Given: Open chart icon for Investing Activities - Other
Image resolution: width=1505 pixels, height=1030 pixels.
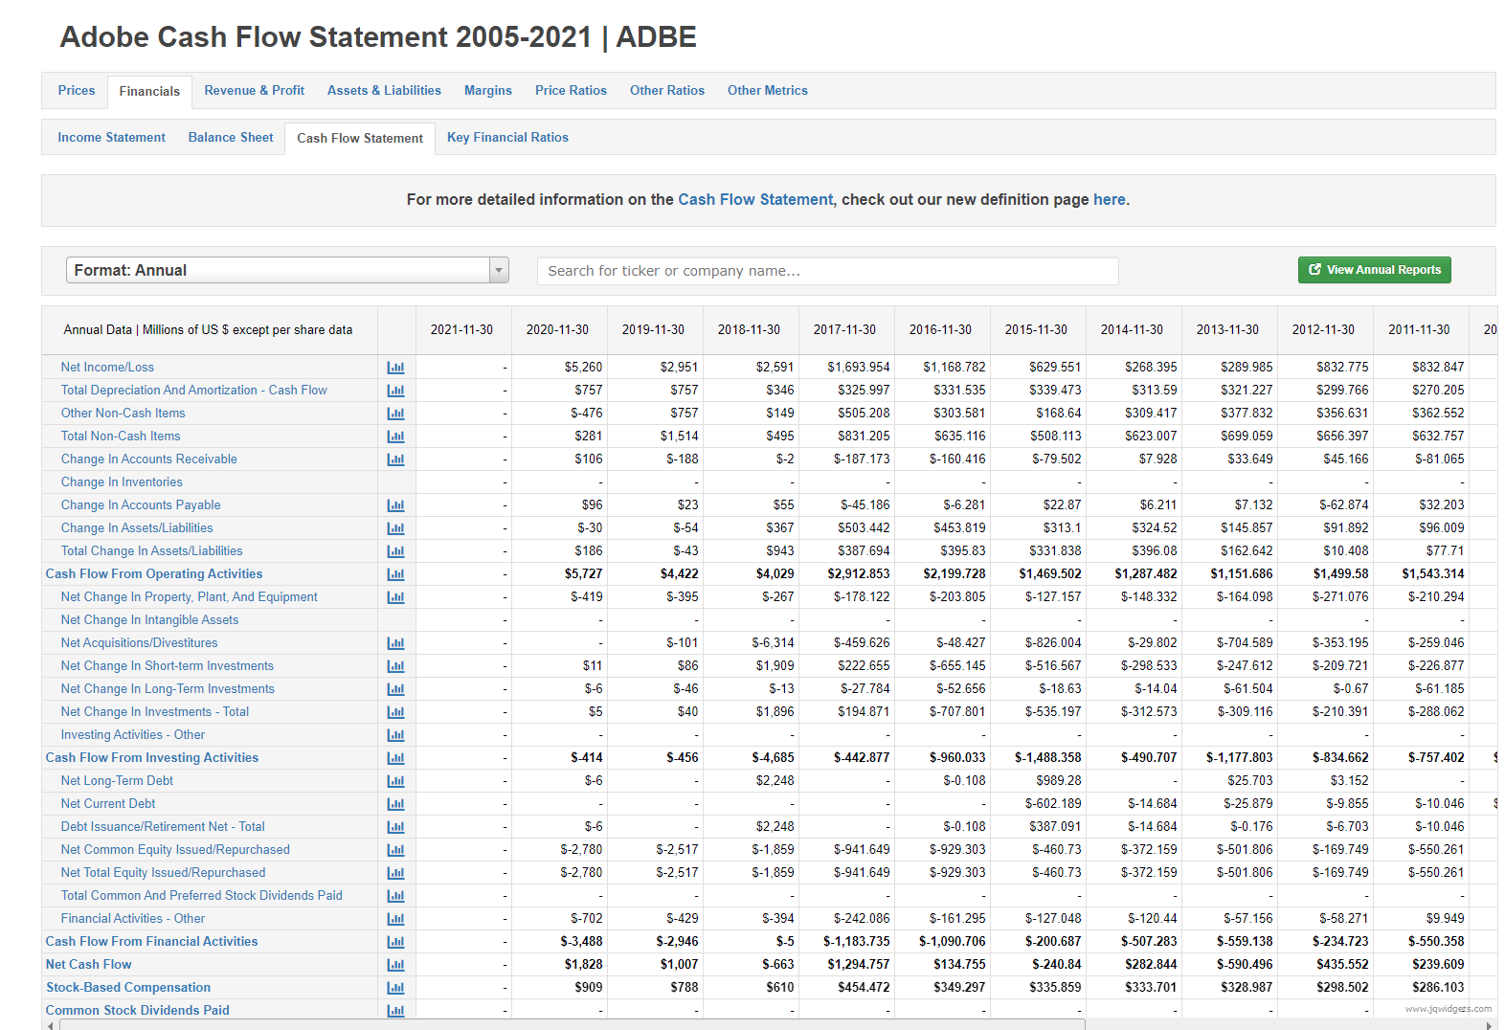Looking at the screenshot, I should (x=395, y=735).
